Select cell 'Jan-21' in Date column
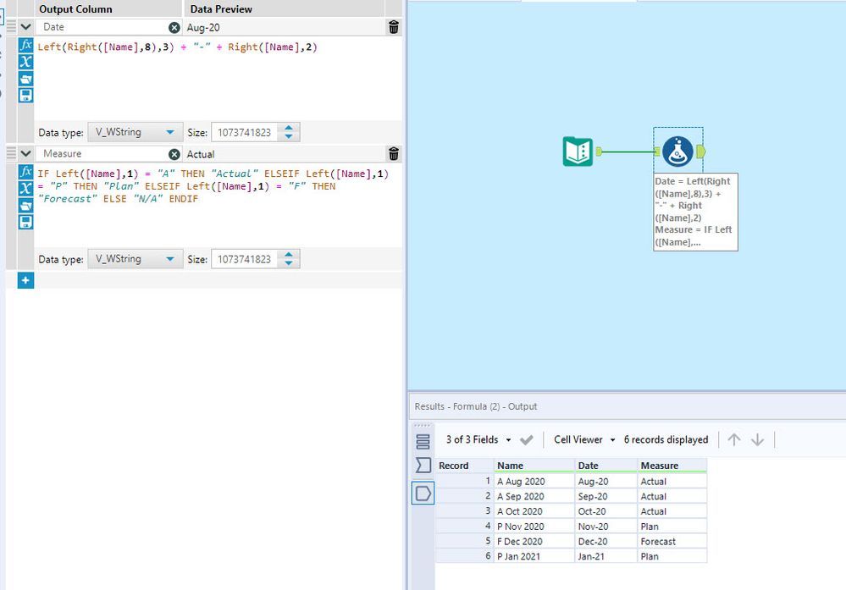The height and width of the screenshot is (590, 846). (x=605, y=556)
